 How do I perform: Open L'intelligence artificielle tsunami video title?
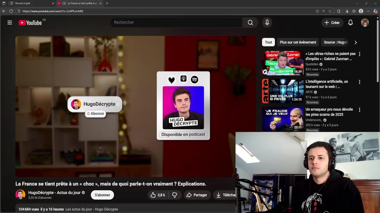pyautogui.click(x=327, y=84)
